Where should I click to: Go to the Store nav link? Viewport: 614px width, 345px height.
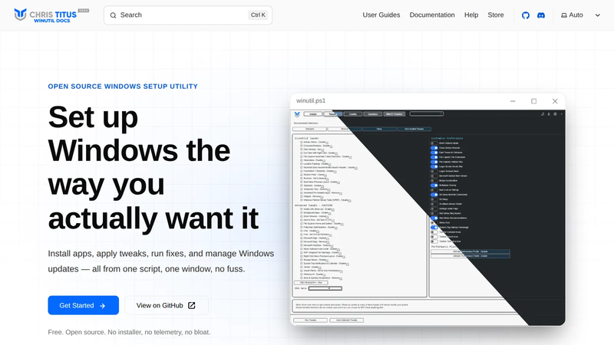coord(495,15)
